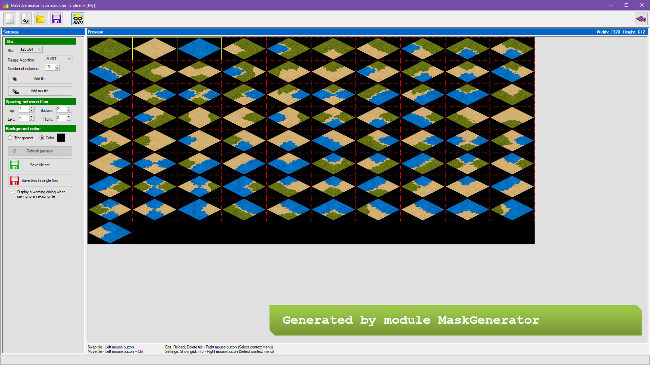Uncheck the warning dialog when saving checkbox
Screen dimensions: 650x365
pos(13,194)
